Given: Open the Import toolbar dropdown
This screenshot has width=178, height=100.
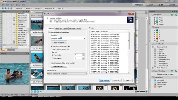Looking at the screenshot, I should tap(19, 9).
